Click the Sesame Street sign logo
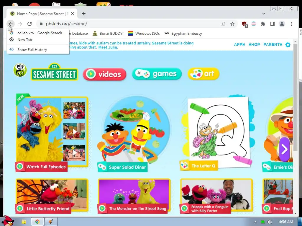Image resolution: width=302 pixels, height=226 pixels. (54, 72)
